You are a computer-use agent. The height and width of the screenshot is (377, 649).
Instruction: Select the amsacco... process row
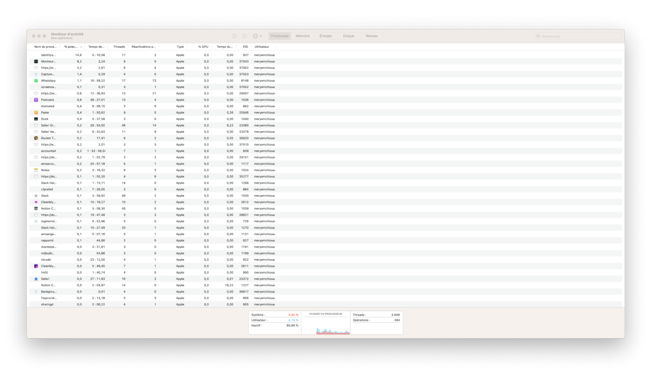pyautogui.click(x=326, y=164)
